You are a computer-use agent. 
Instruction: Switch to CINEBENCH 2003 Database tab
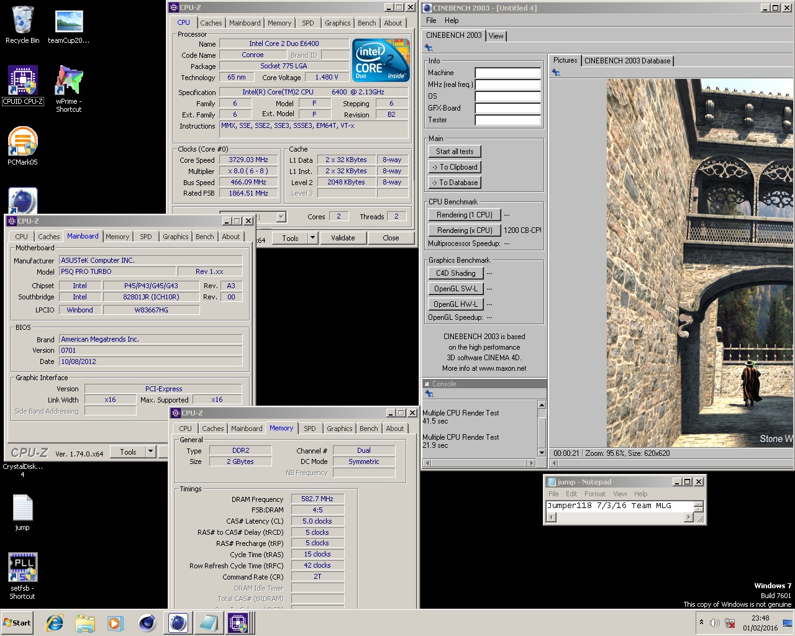click(x=627, y=61)
